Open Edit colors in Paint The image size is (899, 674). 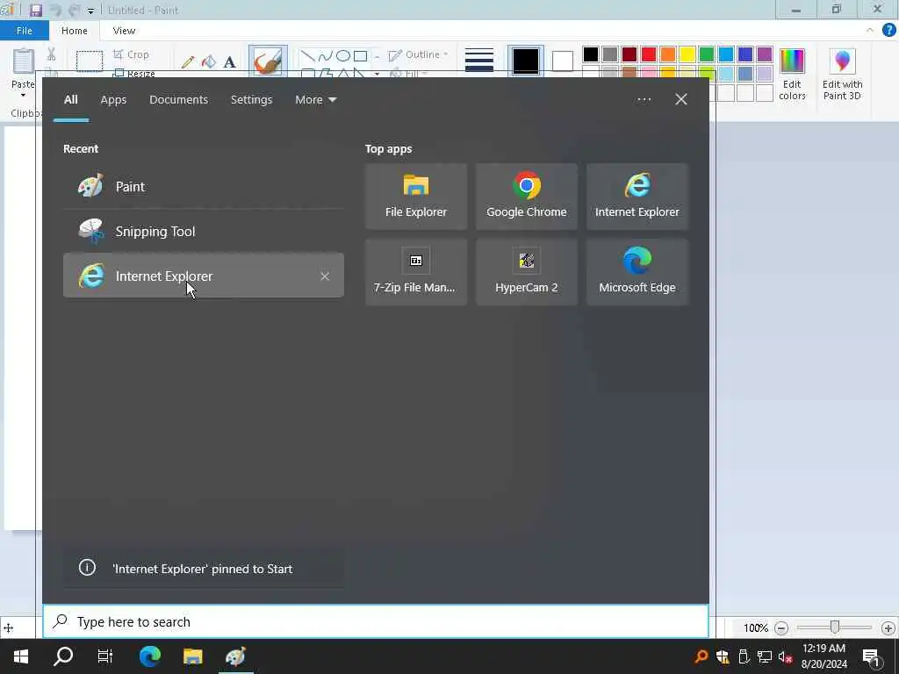793,75
